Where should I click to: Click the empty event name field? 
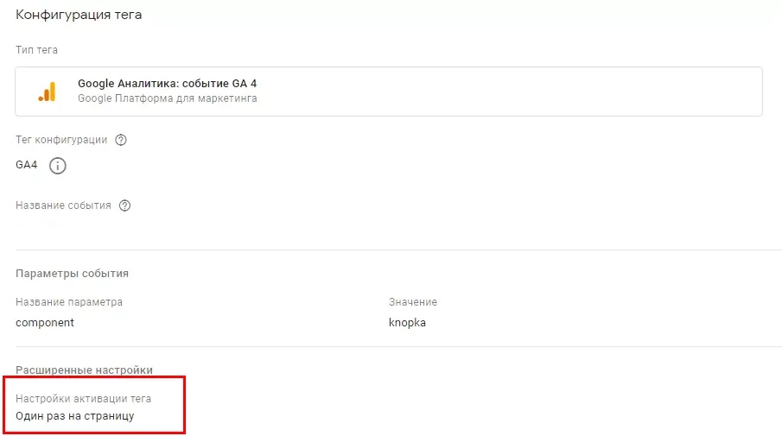[x=200, y=224]
